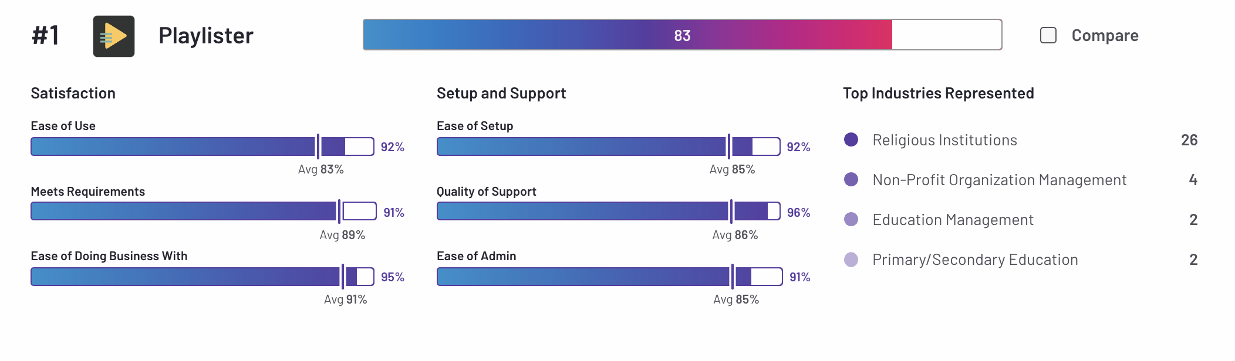Click the Ease of Doing Business With bar
Image resolution: width=1235 pixels, height=361 pixels.
203,277
